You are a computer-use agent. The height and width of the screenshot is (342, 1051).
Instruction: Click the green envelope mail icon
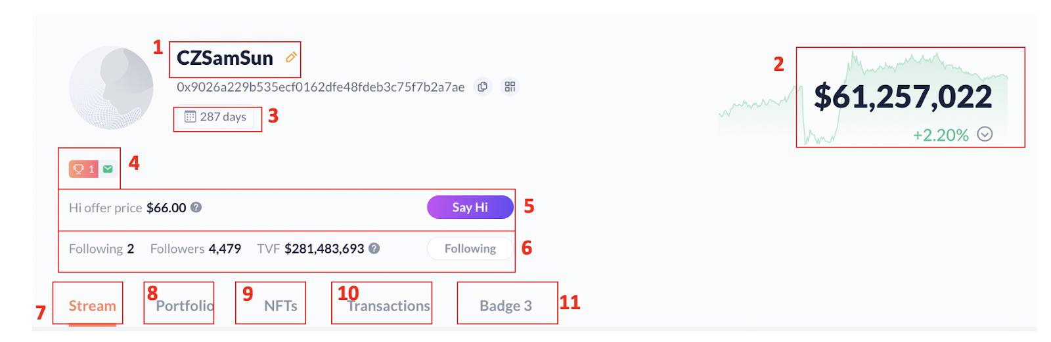click(x=108, y=169)
